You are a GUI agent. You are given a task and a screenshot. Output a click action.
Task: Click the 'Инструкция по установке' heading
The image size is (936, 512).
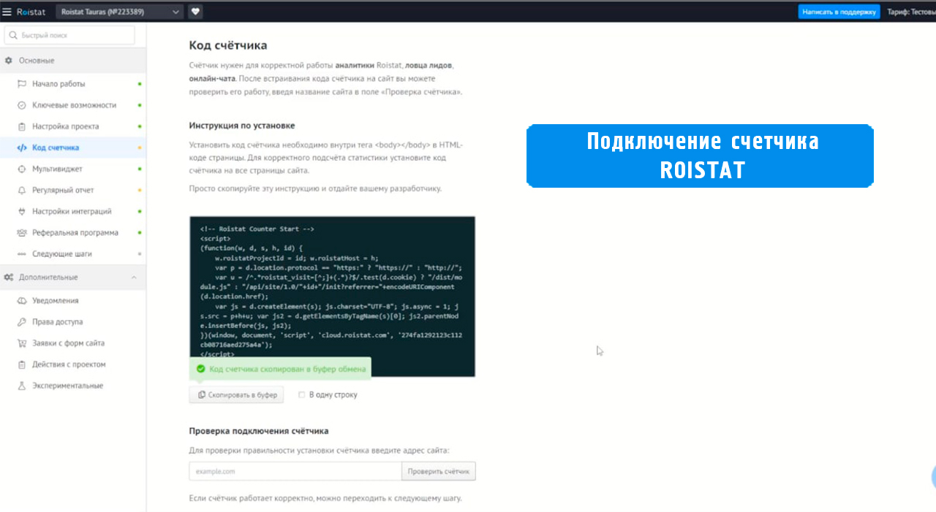[x=242, y=126]
